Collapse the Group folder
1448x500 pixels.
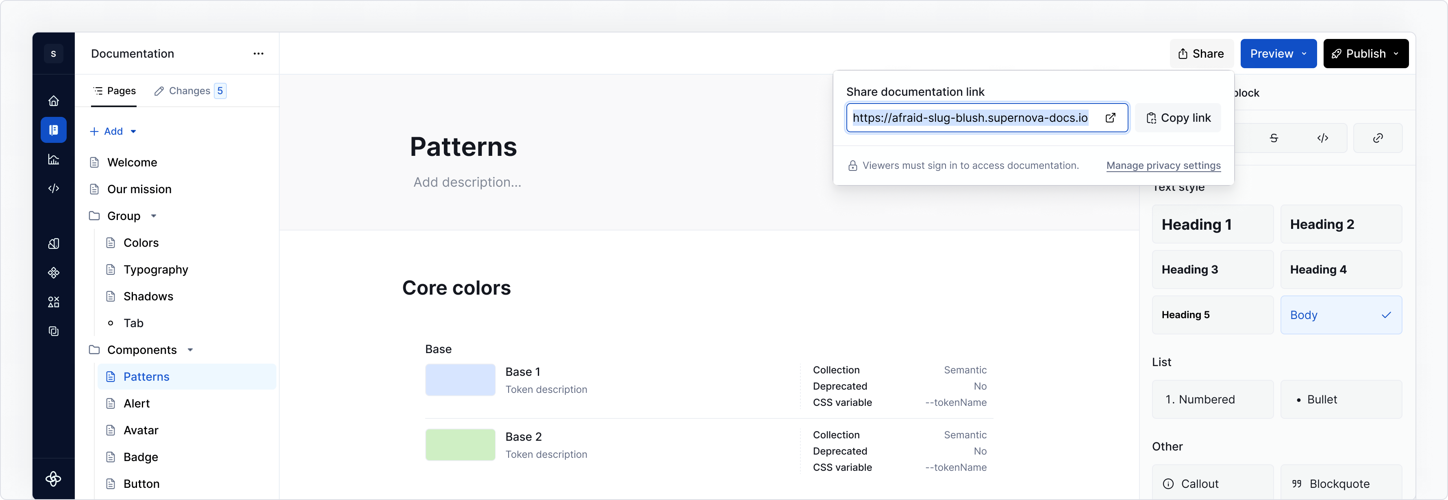click(153, 216)
